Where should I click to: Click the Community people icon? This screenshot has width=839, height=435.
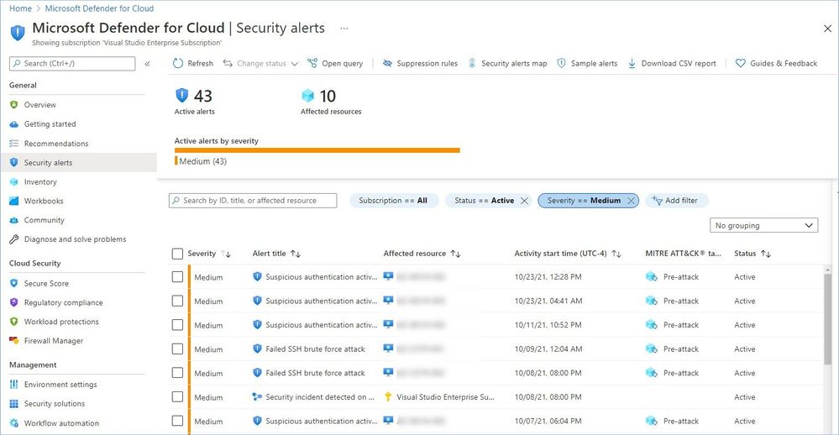[14, 220]
